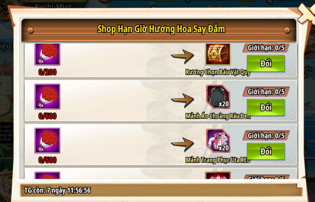Screen dimensions: 315x202
Task: Select the Uta RED costume fragment icon
Action: pos(218,141)
